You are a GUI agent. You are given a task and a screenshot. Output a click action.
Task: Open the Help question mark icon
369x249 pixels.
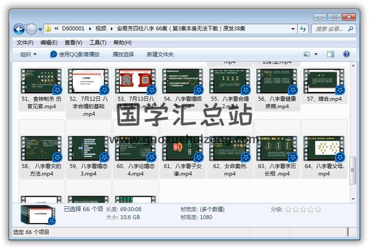point(346,54)
